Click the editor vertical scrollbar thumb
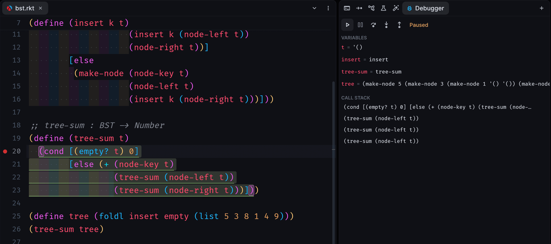551x244 pixels. pos(333,162)
